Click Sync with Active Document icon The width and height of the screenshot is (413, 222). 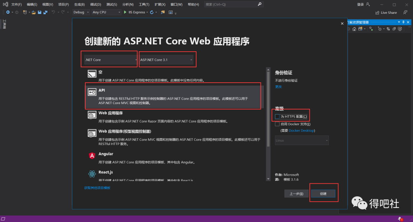[388, 29]
